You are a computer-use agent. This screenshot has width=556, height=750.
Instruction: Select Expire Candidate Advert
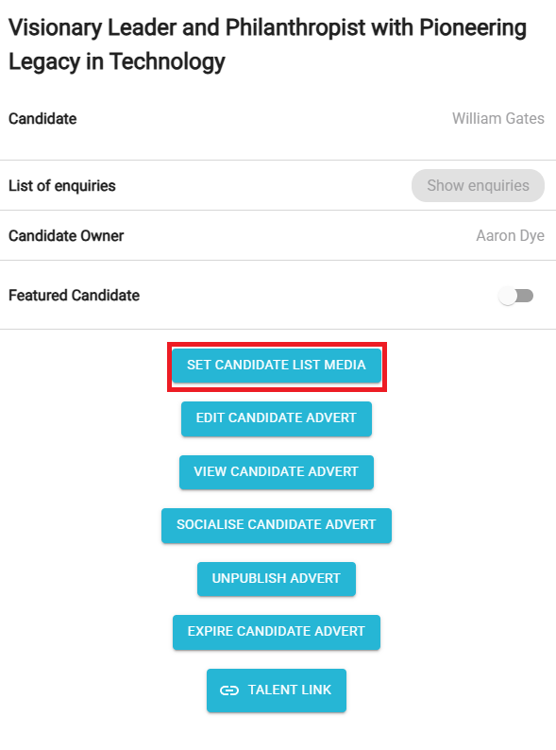pos(277,632)
